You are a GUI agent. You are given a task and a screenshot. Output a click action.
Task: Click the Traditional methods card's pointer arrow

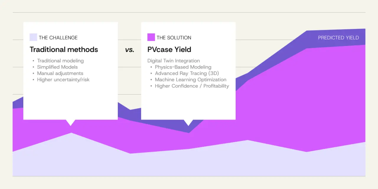71,122
